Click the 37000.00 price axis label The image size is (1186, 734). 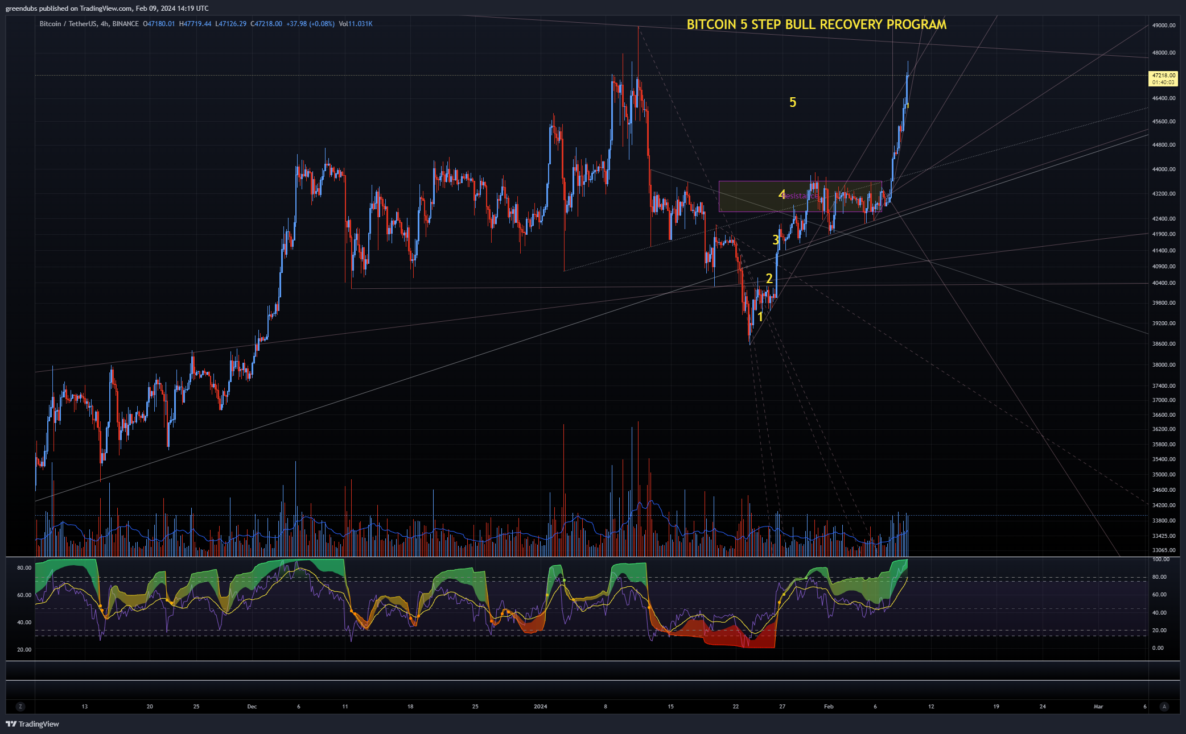(x=1164, y=400)
